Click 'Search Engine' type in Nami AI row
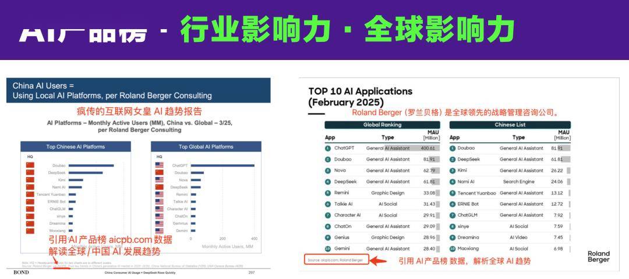Screen dimensions: 629x279 tap(519, 182)
